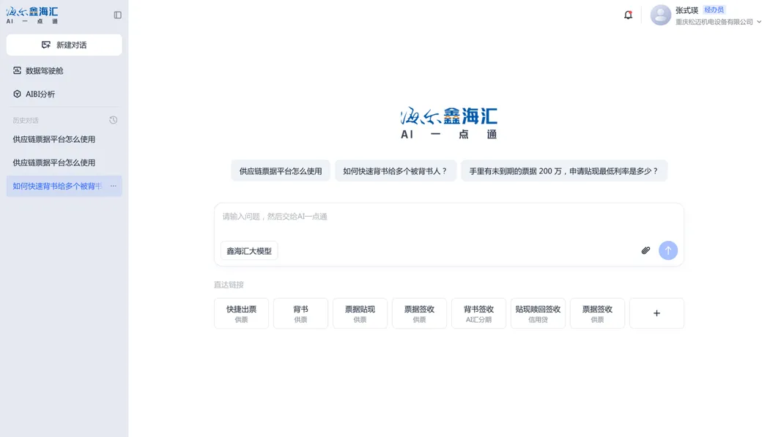This screenshot has height=437, width=770.
Task: Open the 快捷出票 quick link
Action: tap(241, 313)
